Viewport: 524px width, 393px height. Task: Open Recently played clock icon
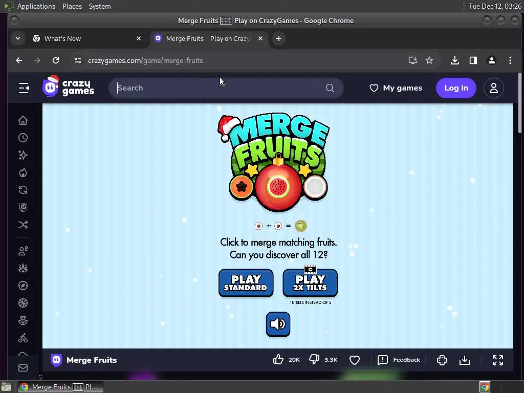point(23,138)
